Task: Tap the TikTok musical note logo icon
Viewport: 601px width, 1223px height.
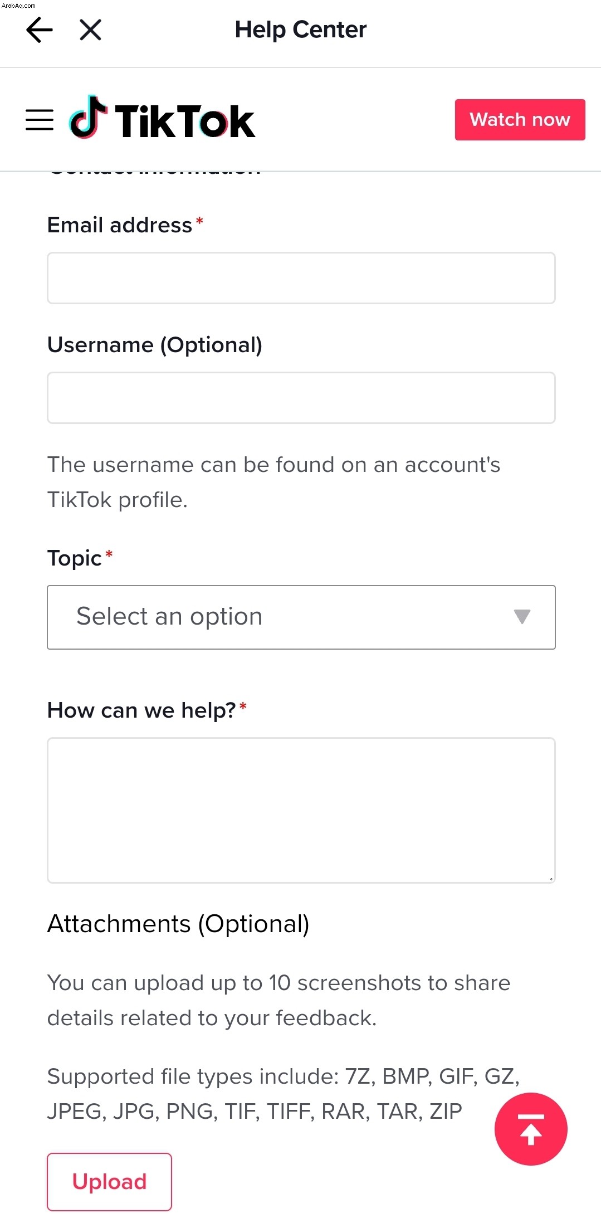Action: [88, 117]
